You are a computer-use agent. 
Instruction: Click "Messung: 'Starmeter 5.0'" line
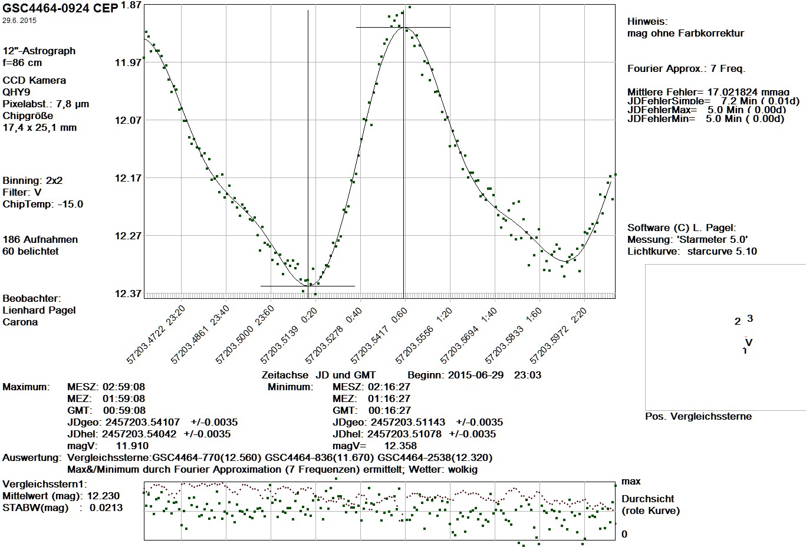[687, 239]
